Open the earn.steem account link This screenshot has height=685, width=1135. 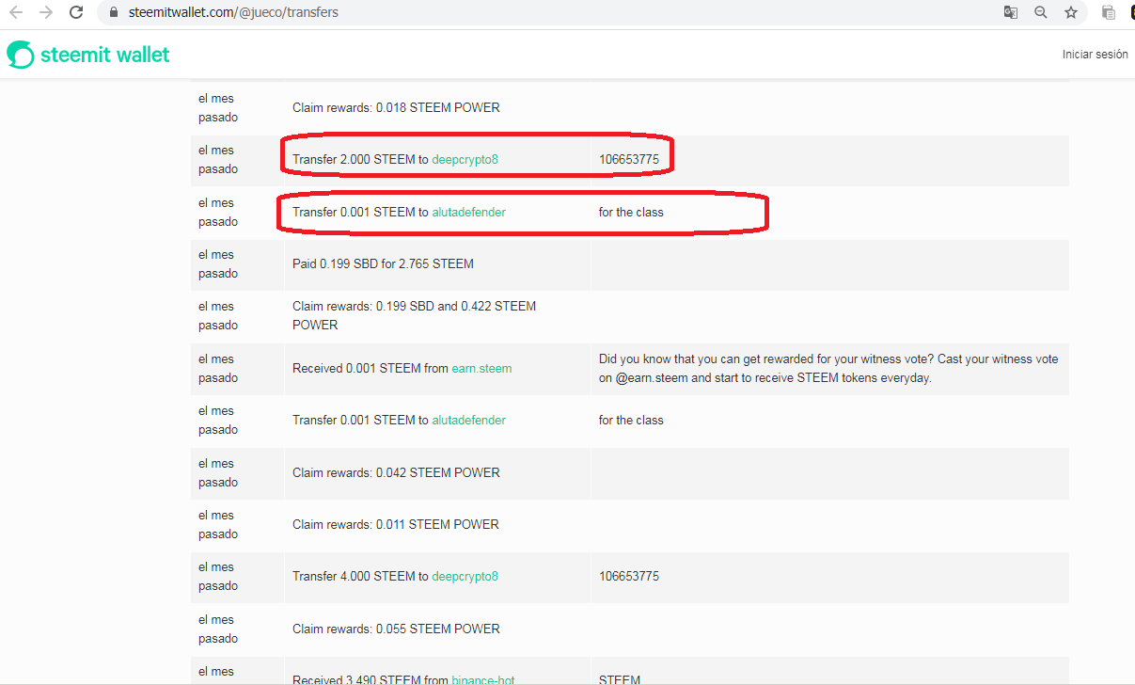pyautogui.click(x=481, y=369)
